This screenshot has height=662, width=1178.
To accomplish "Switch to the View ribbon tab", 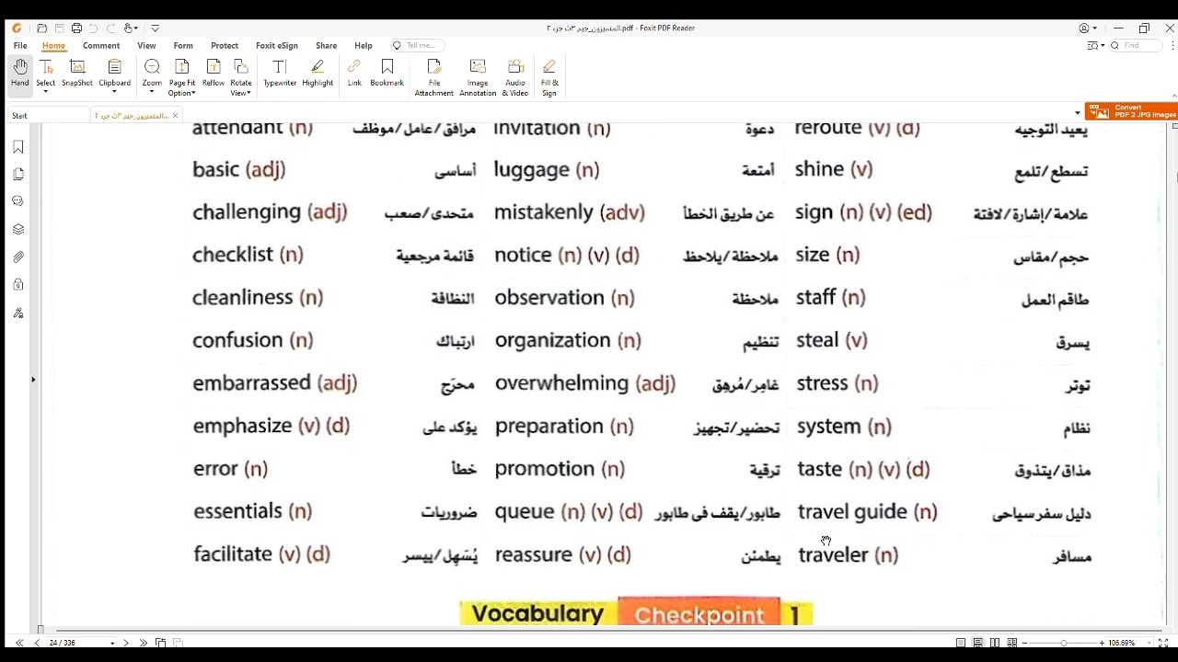I will tap(146, 45).
